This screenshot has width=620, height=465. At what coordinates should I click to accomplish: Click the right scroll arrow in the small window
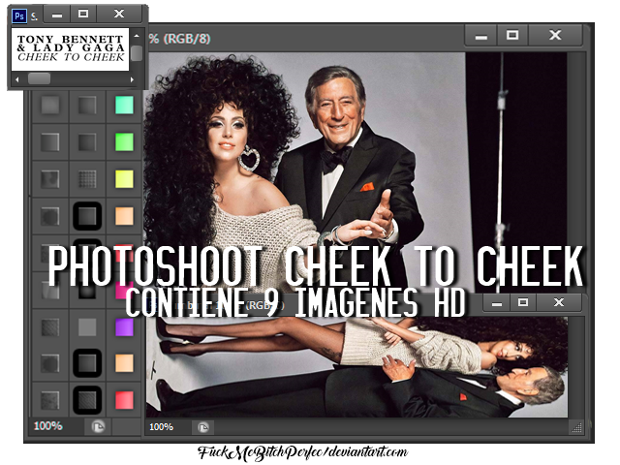[132, 79]
